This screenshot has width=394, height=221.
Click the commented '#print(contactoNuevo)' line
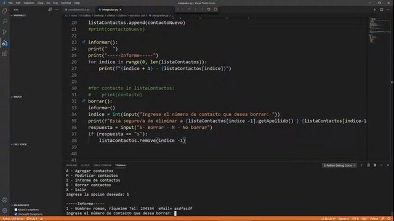(x=116, y=29)
